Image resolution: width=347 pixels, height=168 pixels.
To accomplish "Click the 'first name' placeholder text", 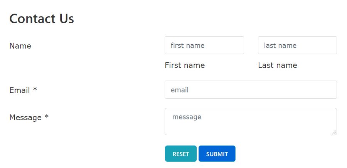I will click(x=187, y=45).
